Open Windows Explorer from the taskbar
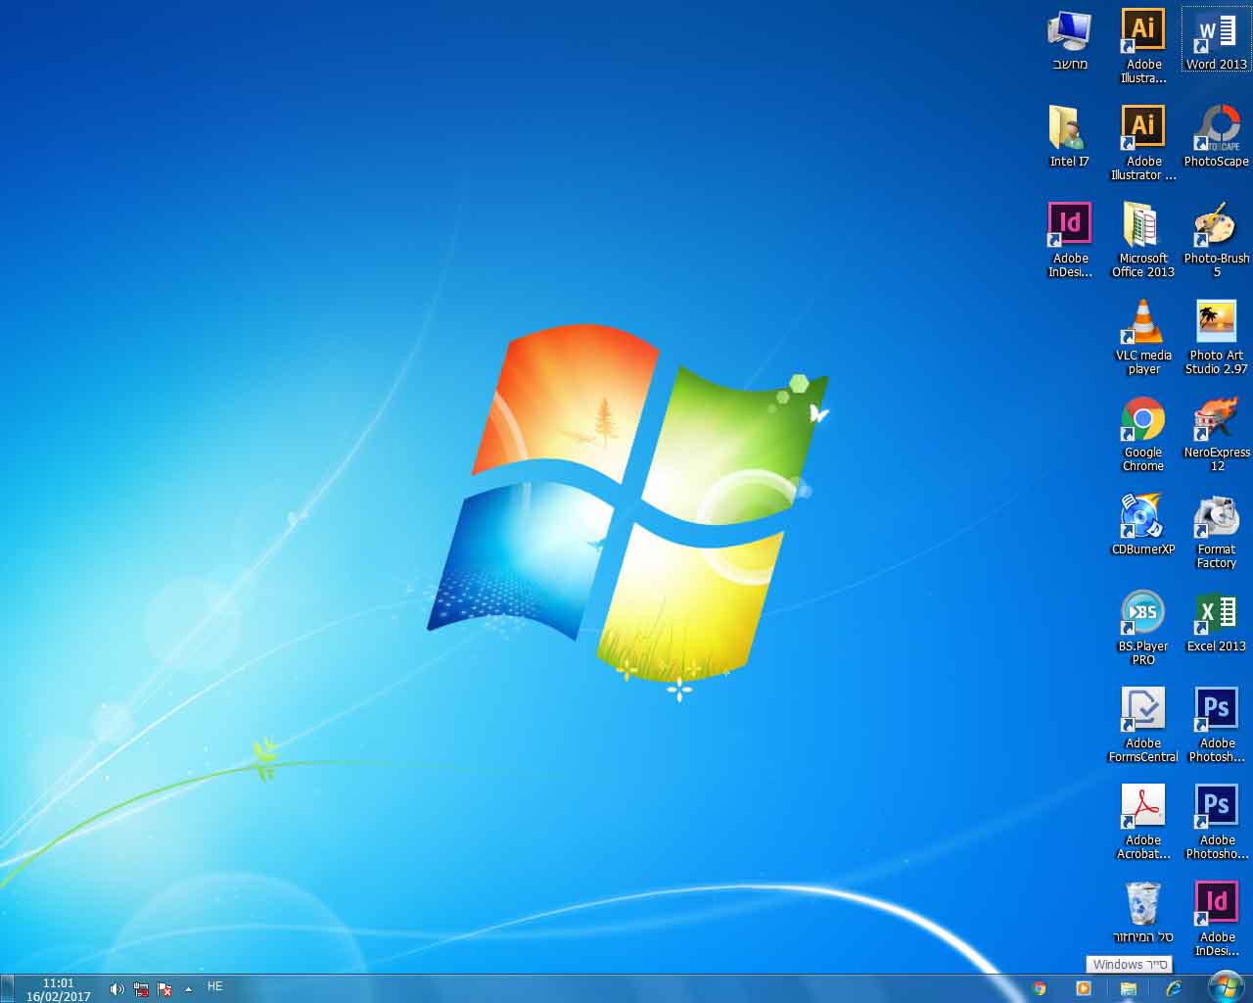The width and height of the screenshot is (1253, 1003). click(1128, 988)
